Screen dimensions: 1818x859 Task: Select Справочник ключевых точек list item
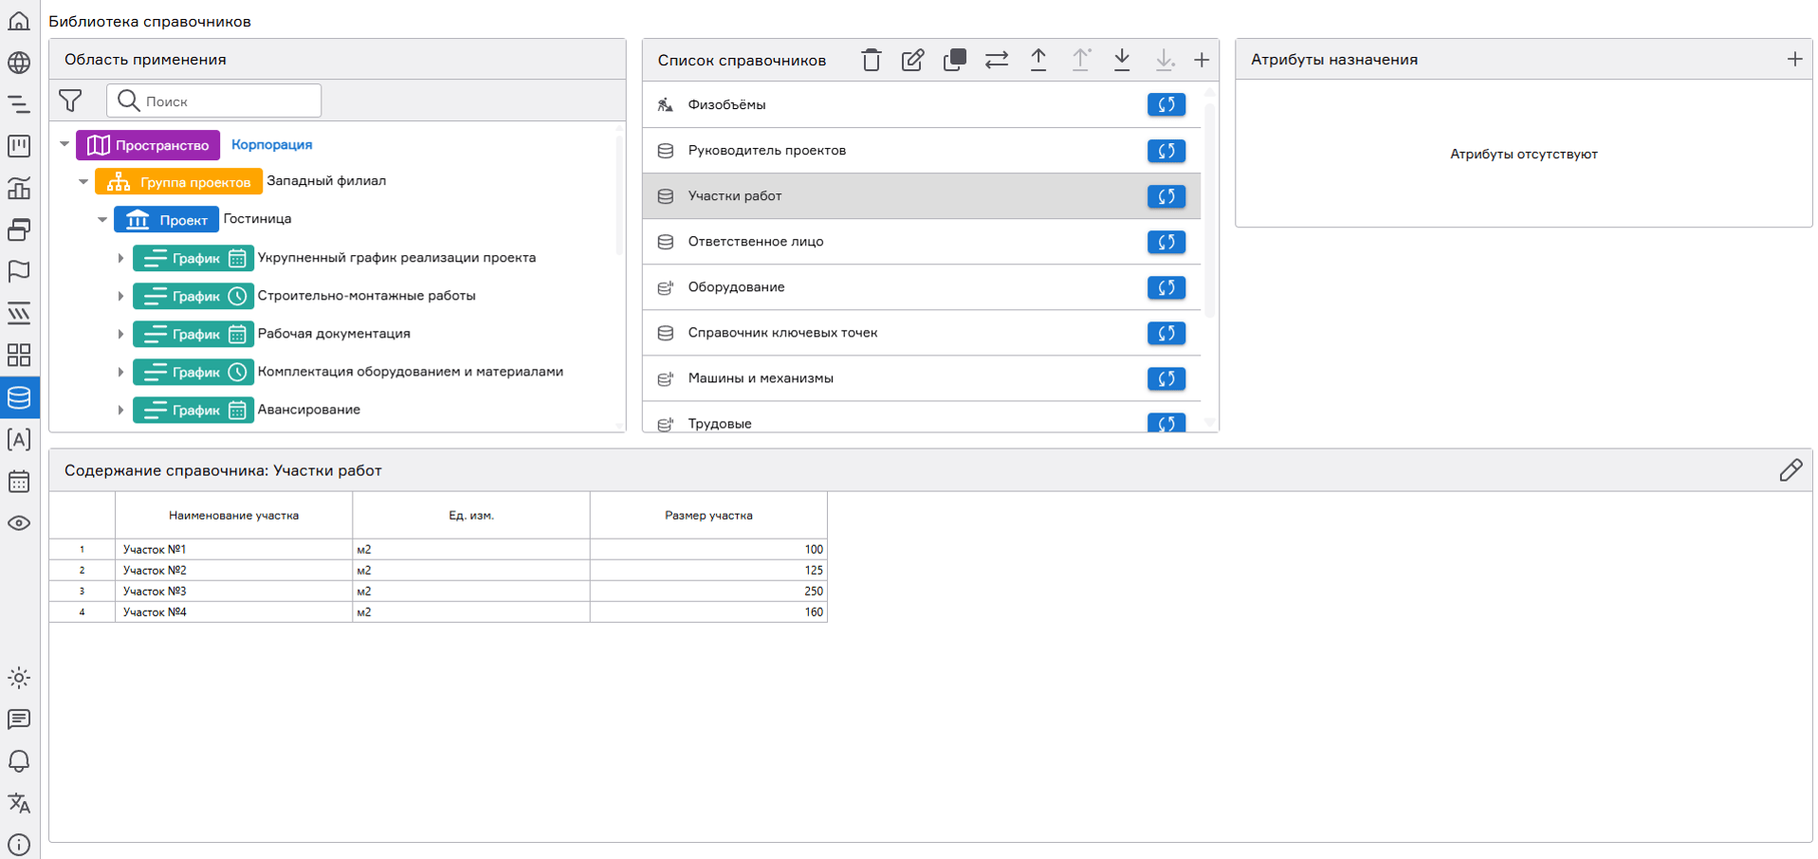point(782,333)
